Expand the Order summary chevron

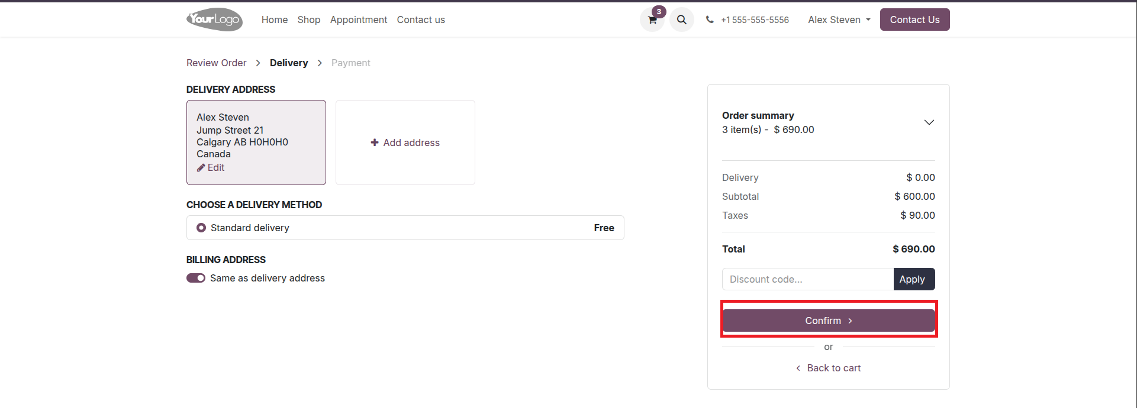(x=929, y=122)
